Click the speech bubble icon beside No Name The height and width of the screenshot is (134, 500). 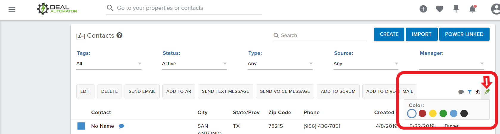[121, 126]
